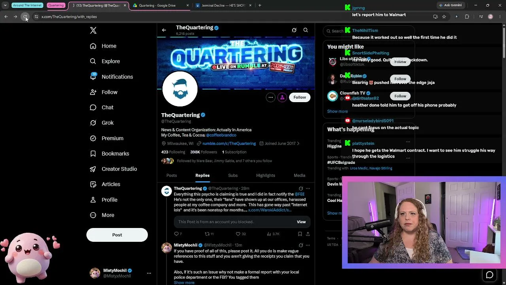
Task: Open more options on TheQuartering post
Action: [x=308, y=188]
